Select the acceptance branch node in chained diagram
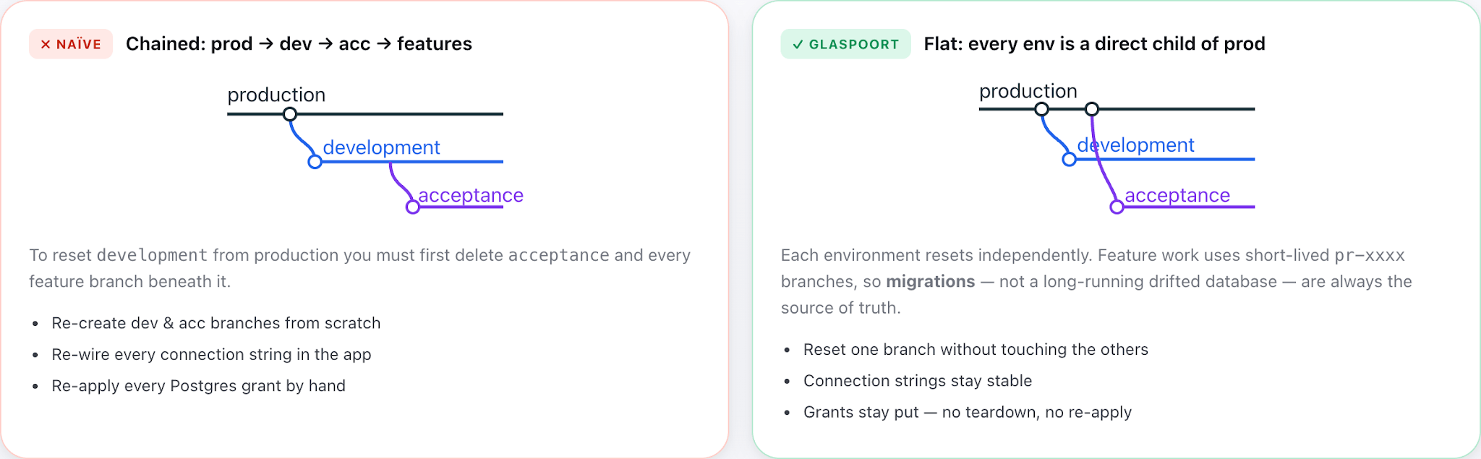The width and height of the screenshot is (1481, 459). pyautogui.click(x=413, y=207)
